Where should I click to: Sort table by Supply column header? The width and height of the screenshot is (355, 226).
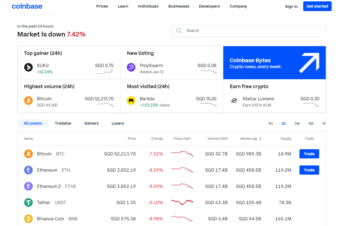pyautogui.click(x=286, y=139)
